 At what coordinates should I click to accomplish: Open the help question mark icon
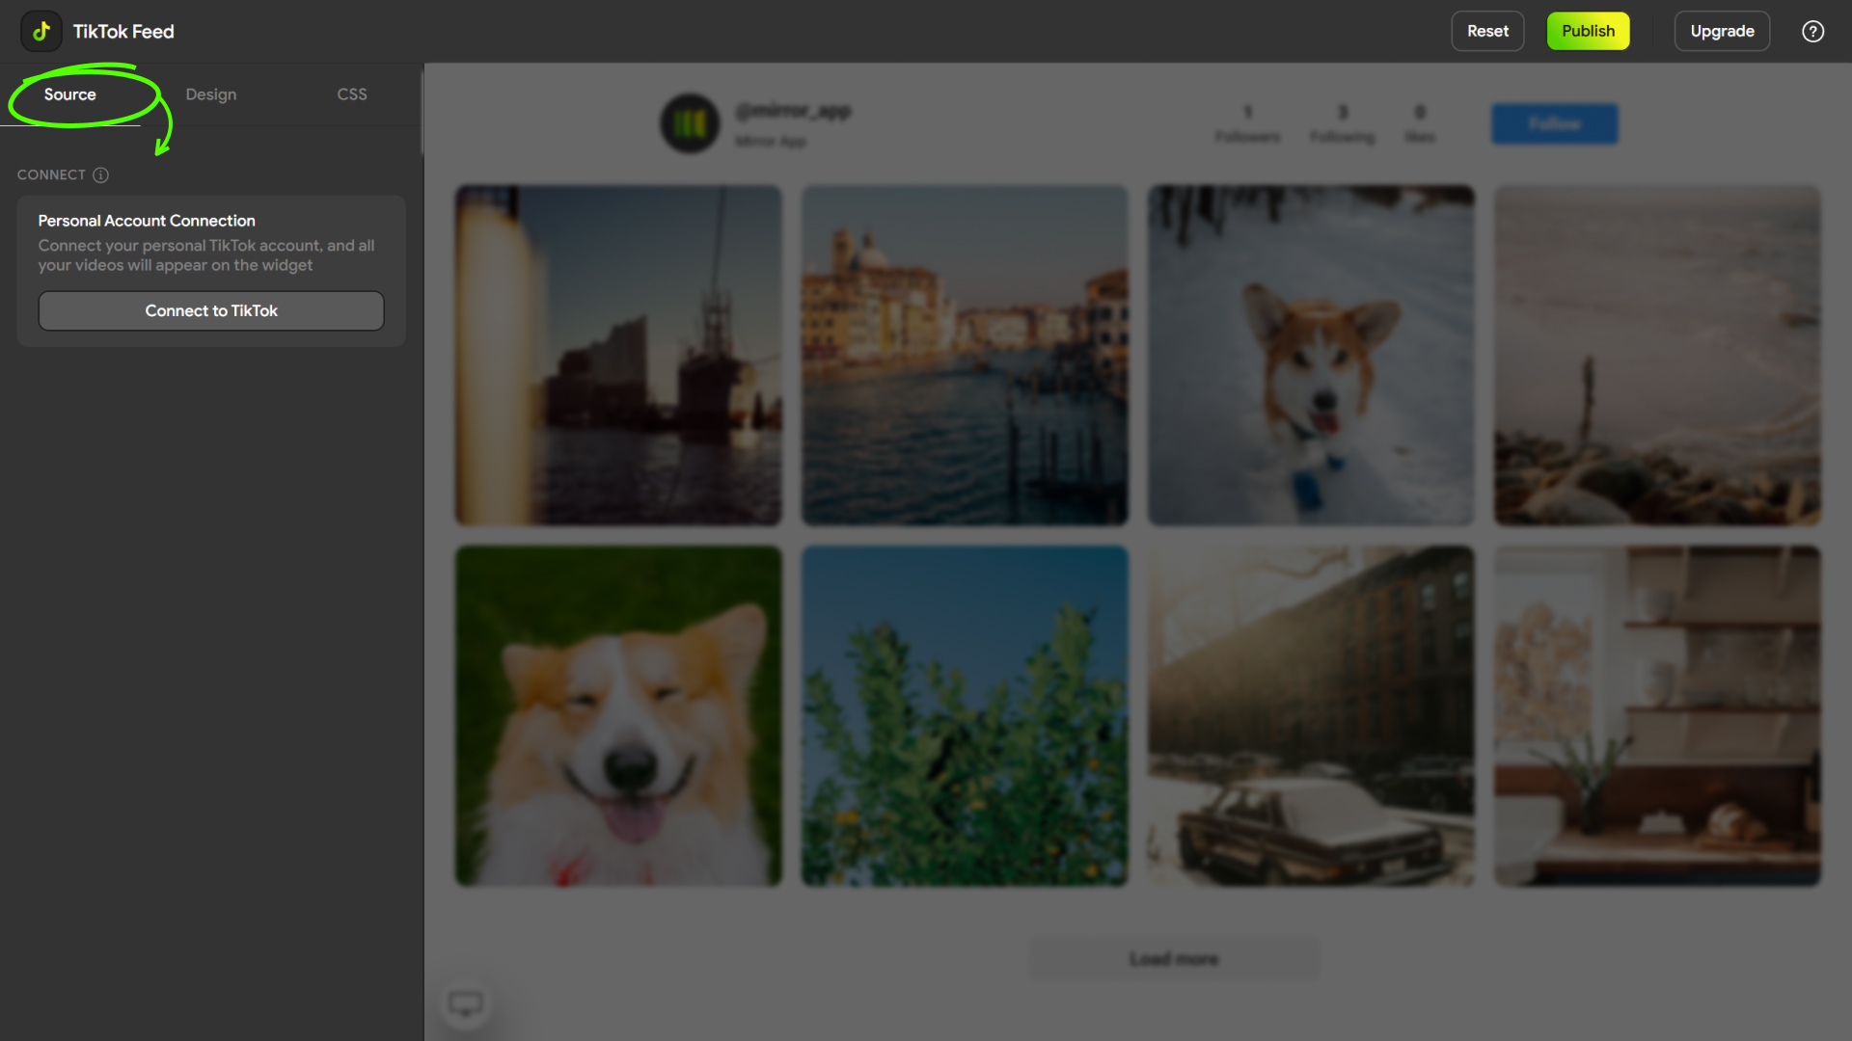pyautogui.click(x=1812, y=32)
